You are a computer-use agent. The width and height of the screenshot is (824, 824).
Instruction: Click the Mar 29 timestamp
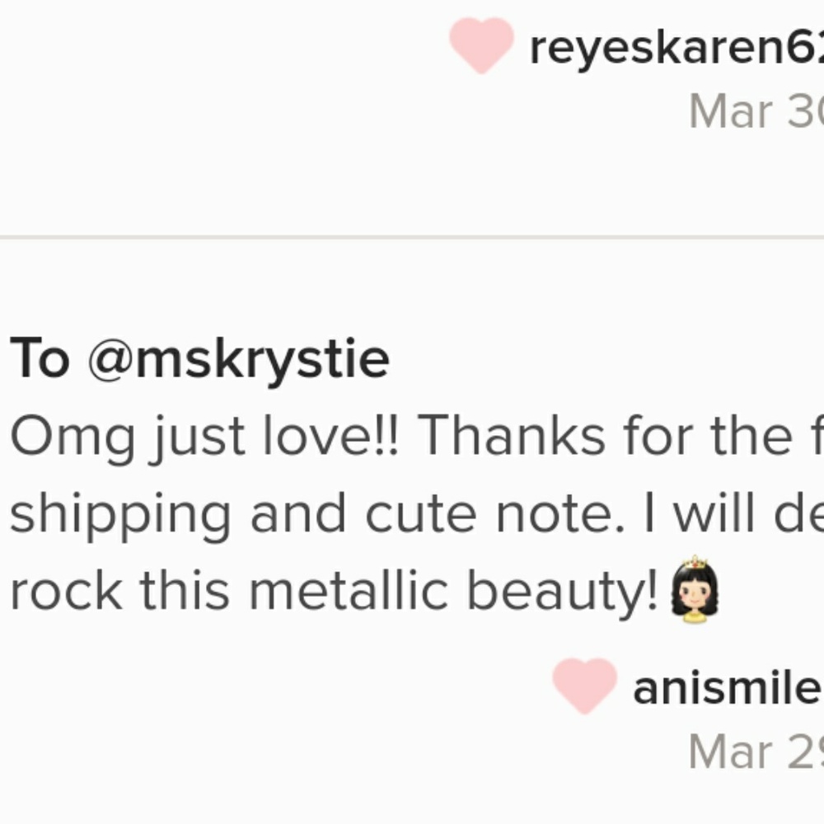(755, 751)
